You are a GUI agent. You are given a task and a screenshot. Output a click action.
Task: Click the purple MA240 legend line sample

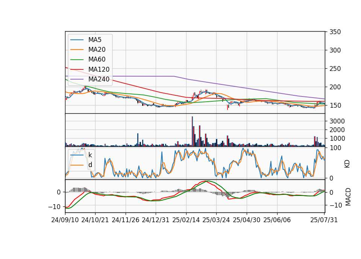pos(77,79)
